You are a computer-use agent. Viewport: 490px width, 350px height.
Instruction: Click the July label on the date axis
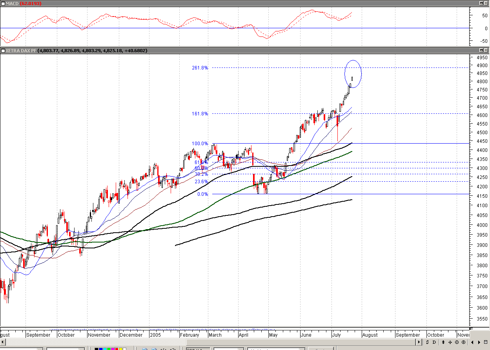coord(336,335)
